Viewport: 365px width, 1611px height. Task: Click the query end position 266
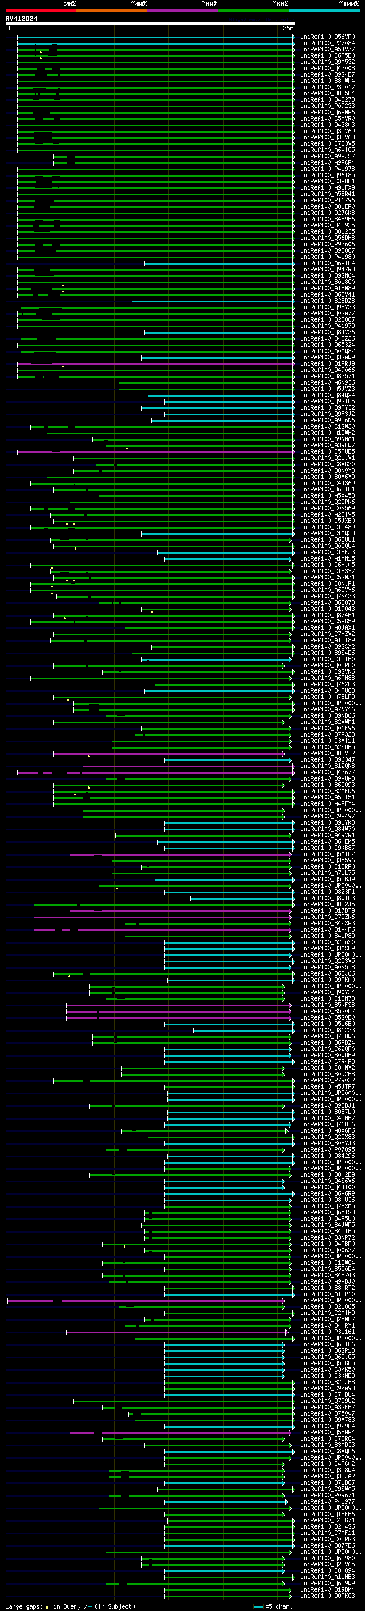click(288, 28)
